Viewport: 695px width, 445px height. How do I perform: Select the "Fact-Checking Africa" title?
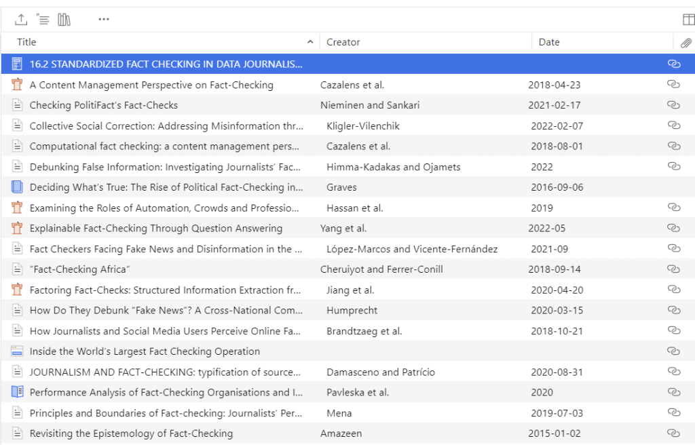(x=80, y=269)
